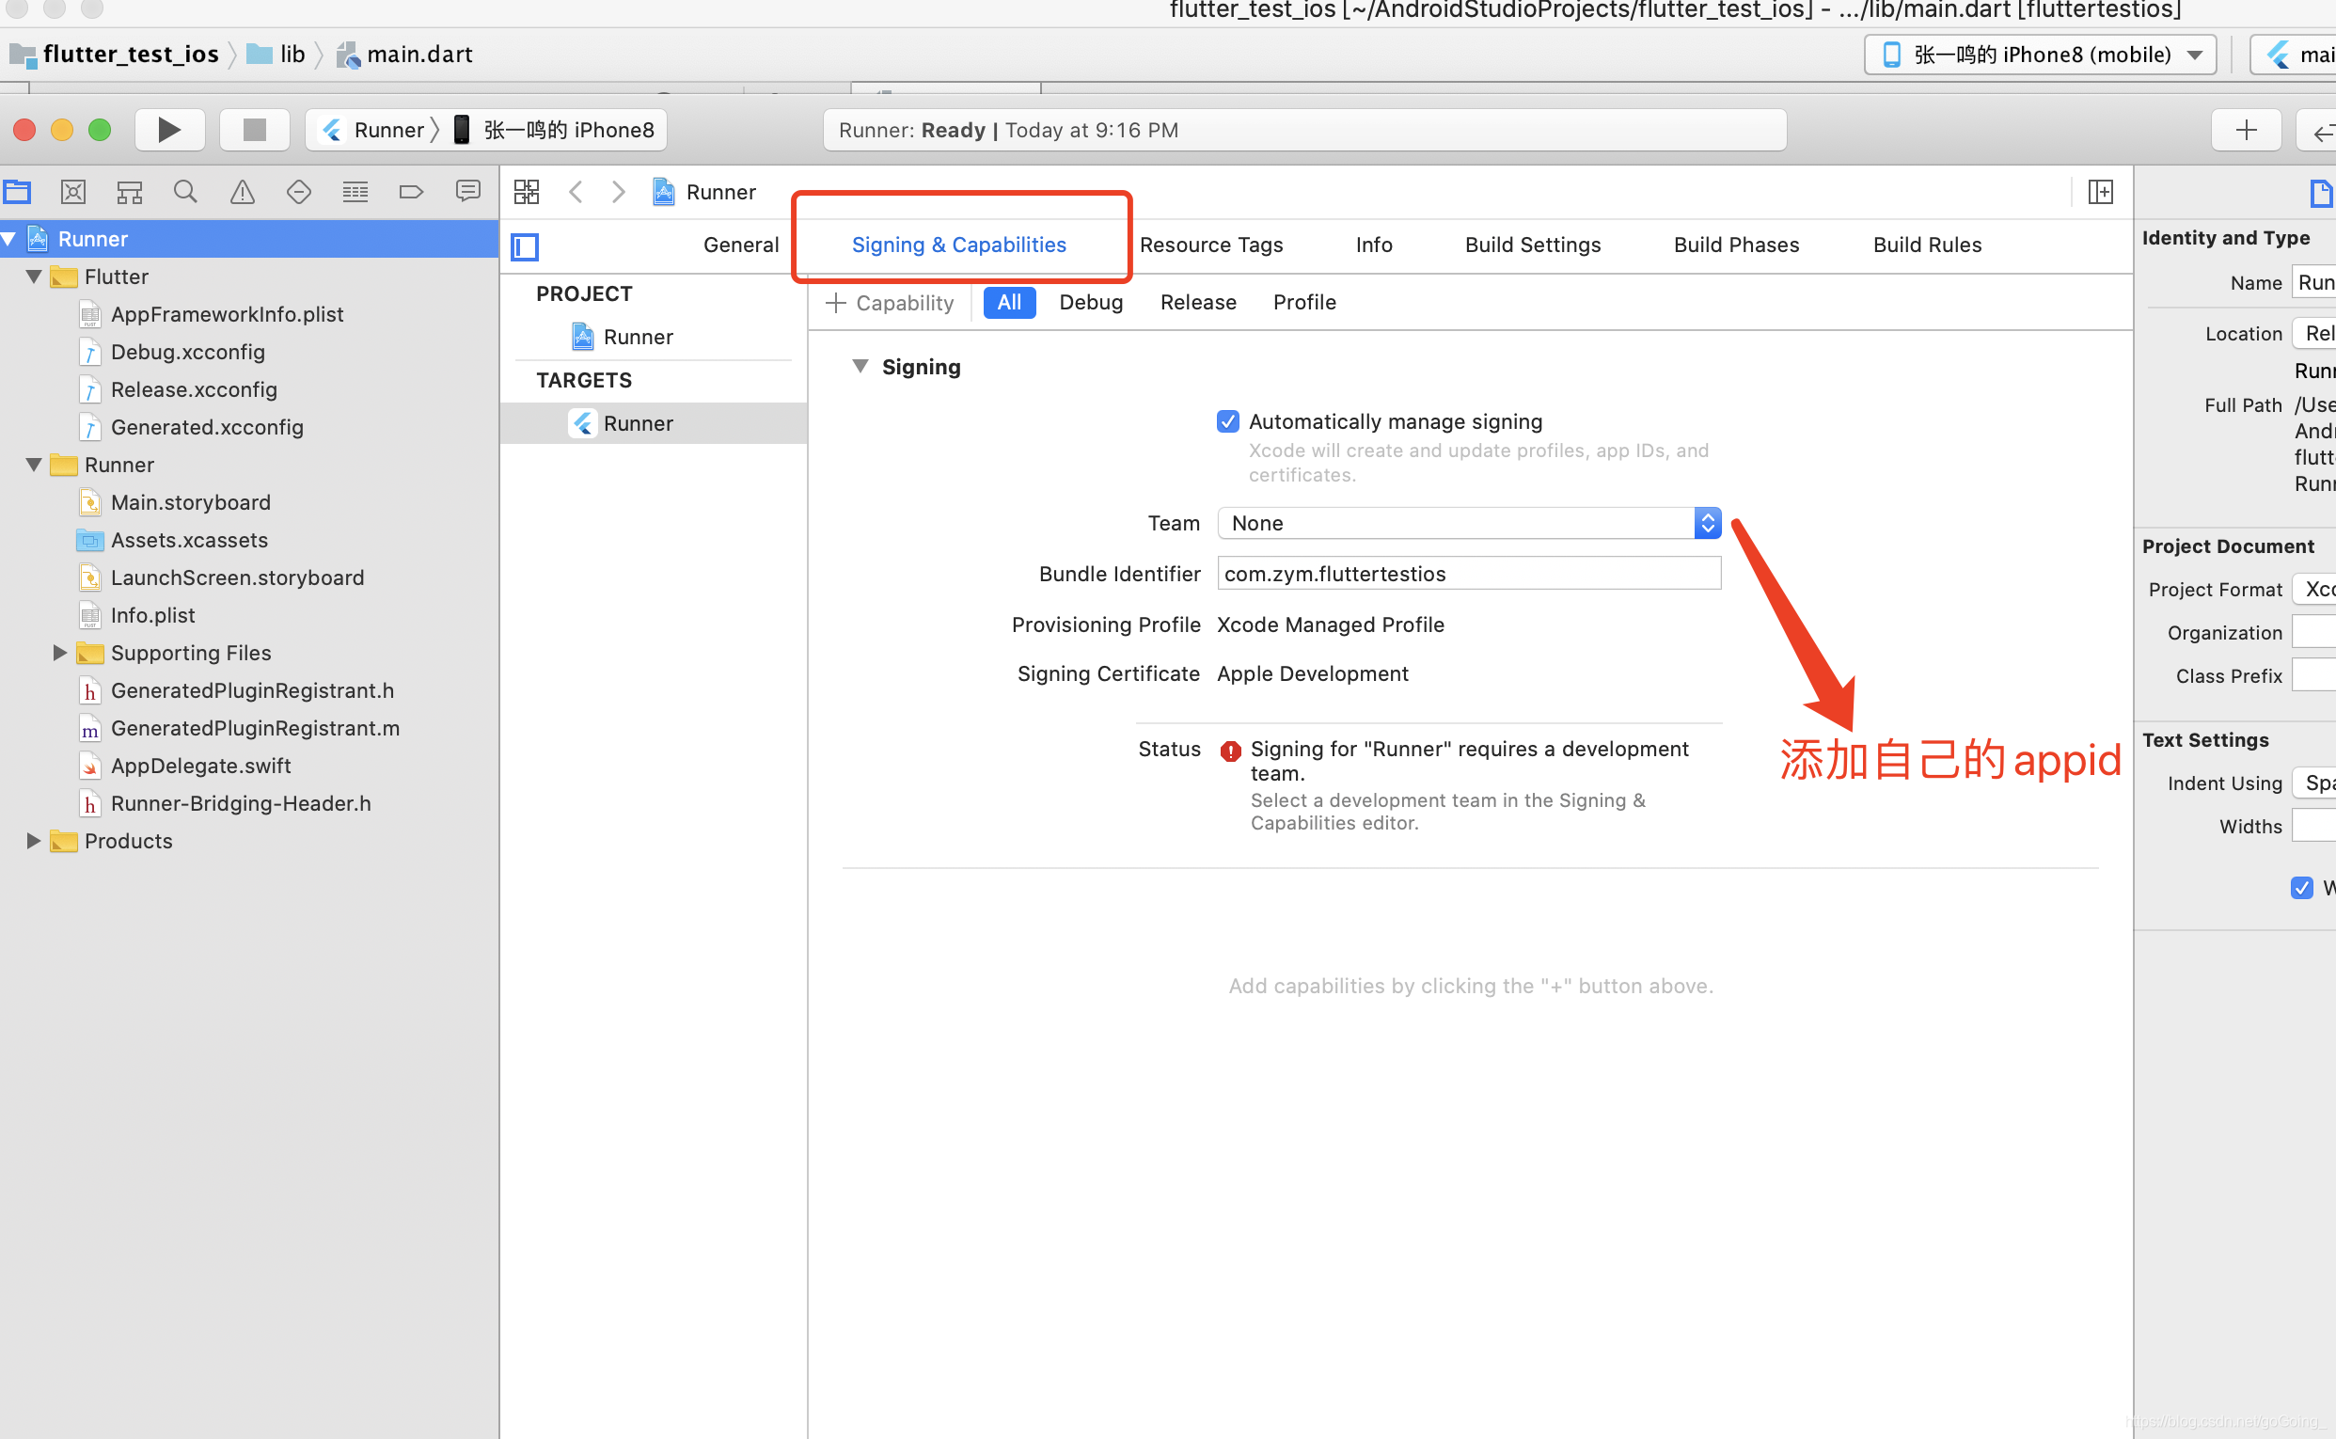This screenshot has width=2336, height=1439.
Task: Go forward with the right chevron
Action: click(619, 192)
